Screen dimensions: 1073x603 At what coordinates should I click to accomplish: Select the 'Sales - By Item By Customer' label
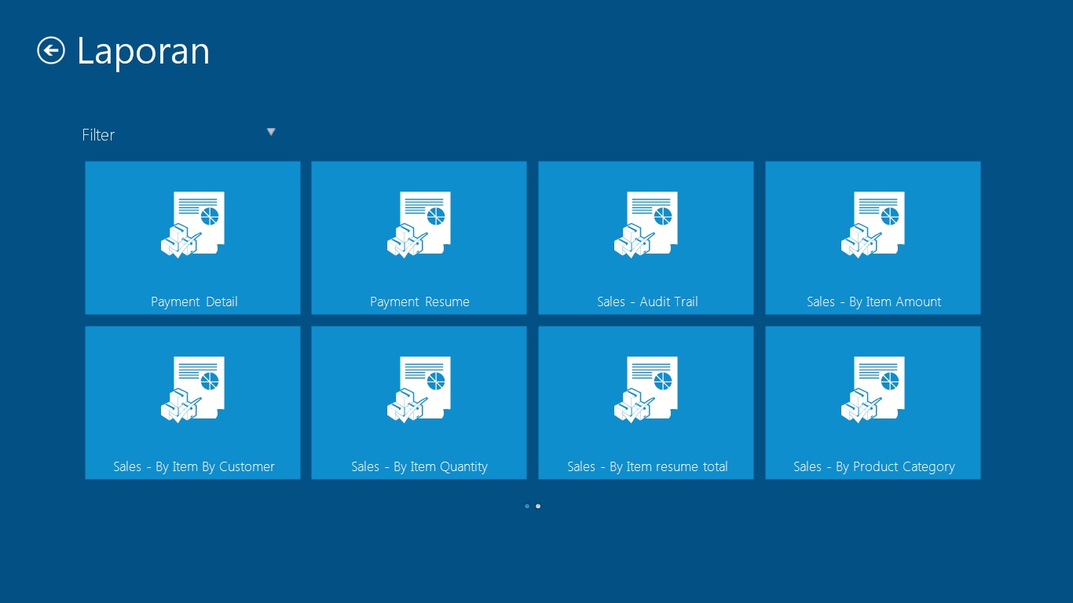194,466
